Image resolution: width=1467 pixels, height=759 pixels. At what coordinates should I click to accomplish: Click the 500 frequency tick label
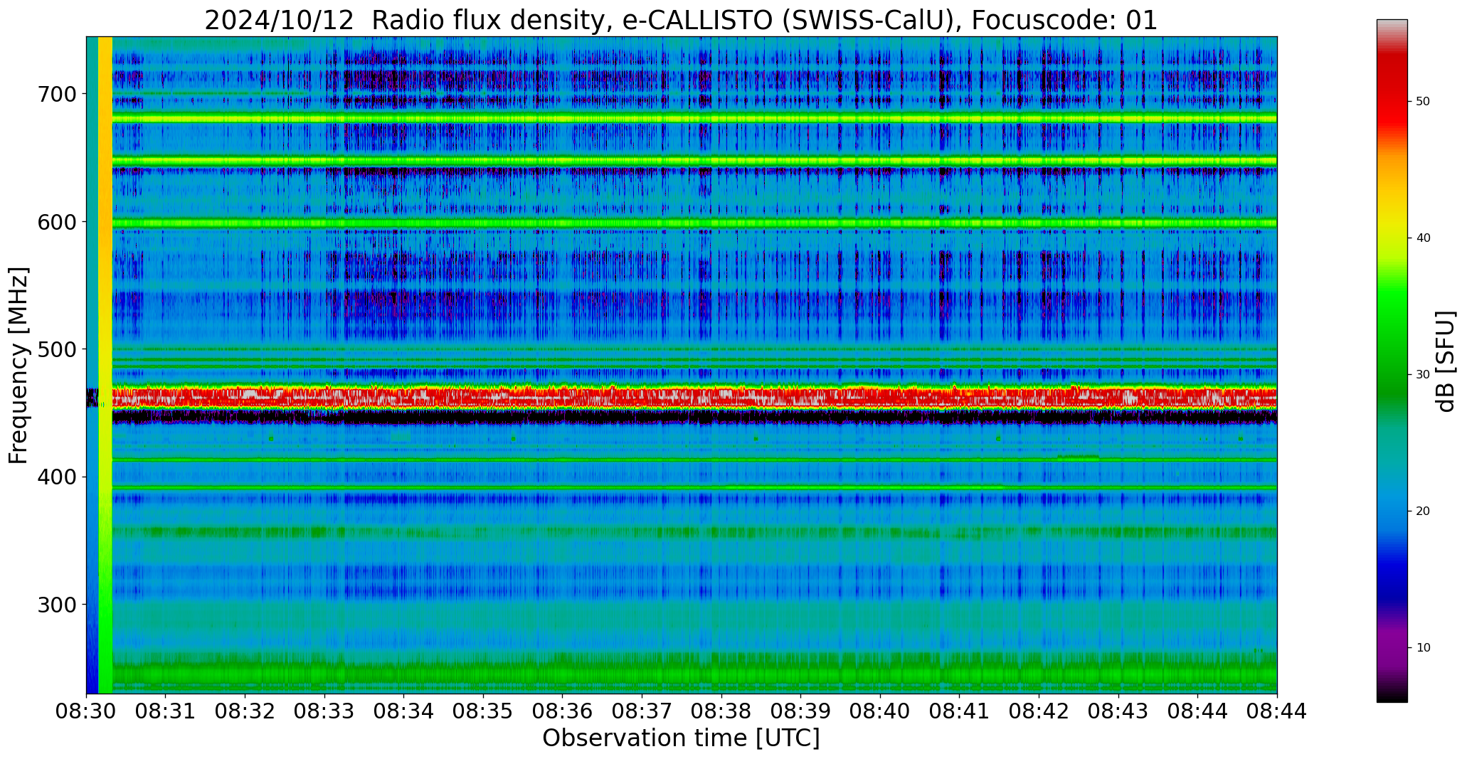tap(58, 349)
